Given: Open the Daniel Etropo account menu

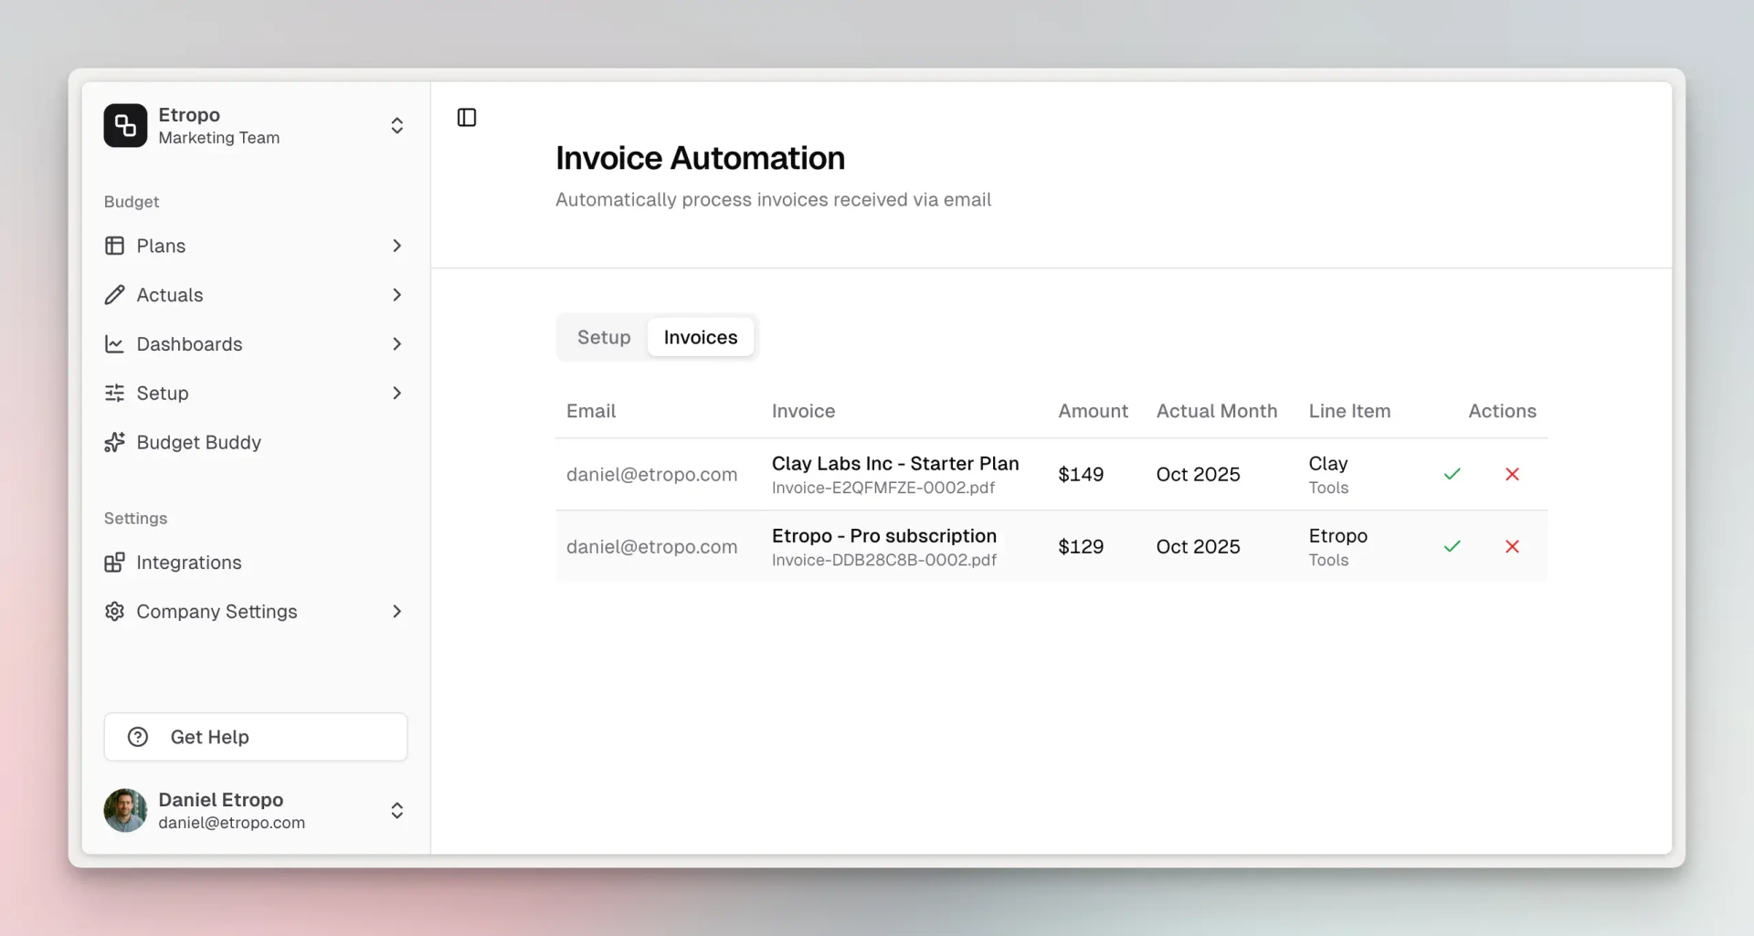Looking at the screenshot, I should [396, 810].
